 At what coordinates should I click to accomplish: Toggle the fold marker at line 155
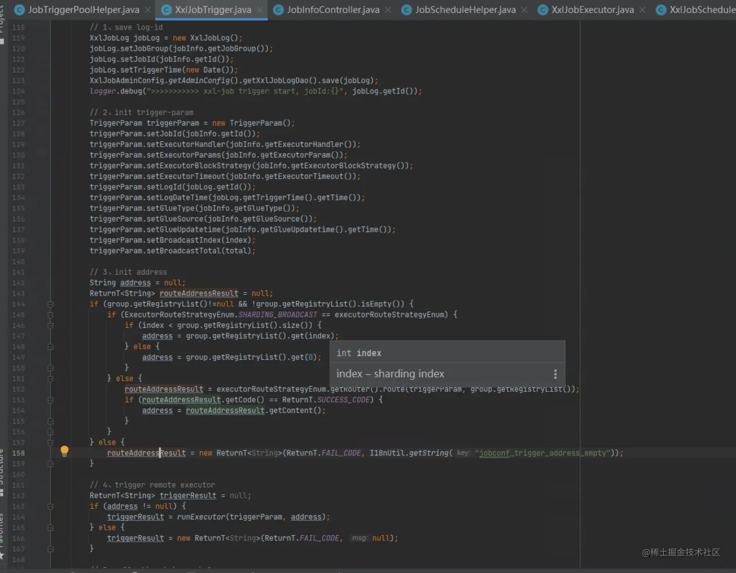coord(50,421)
